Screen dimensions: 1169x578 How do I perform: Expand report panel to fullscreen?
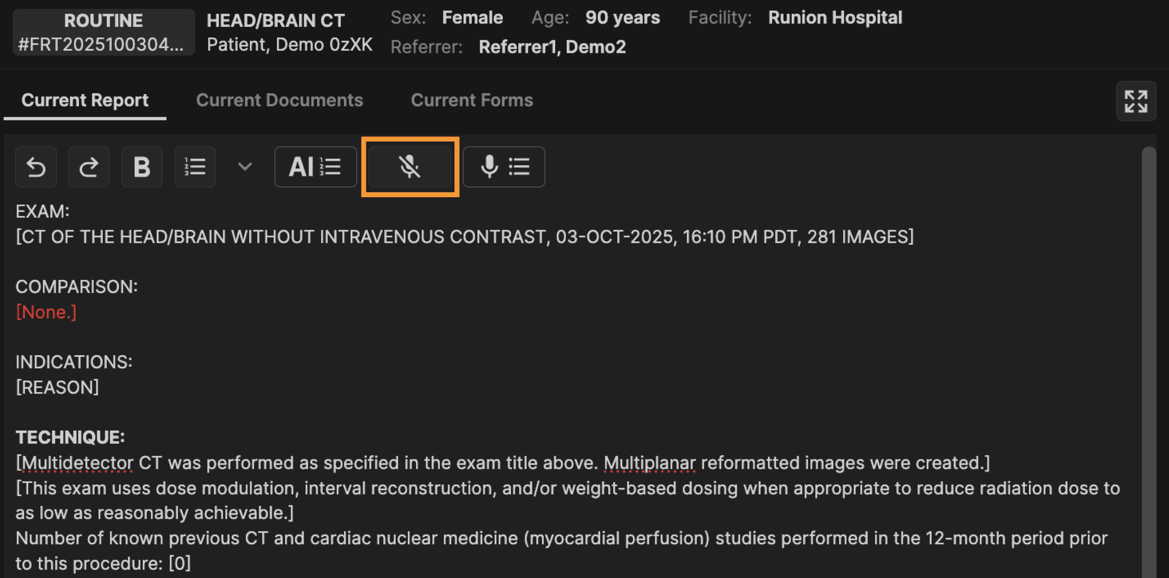pyautogui.click(x=1136, y=101)
